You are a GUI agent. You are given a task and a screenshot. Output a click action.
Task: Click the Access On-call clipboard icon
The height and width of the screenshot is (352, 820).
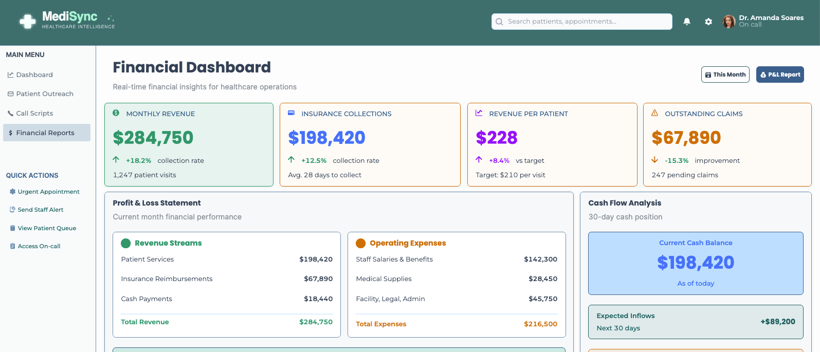[12, 246]
